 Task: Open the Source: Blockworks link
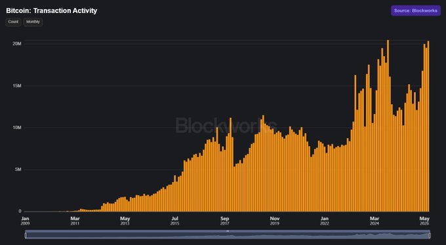point(416,10)
